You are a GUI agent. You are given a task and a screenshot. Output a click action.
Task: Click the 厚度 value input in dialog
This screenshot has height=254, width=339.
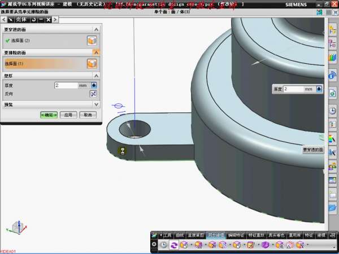click(66, 85)
